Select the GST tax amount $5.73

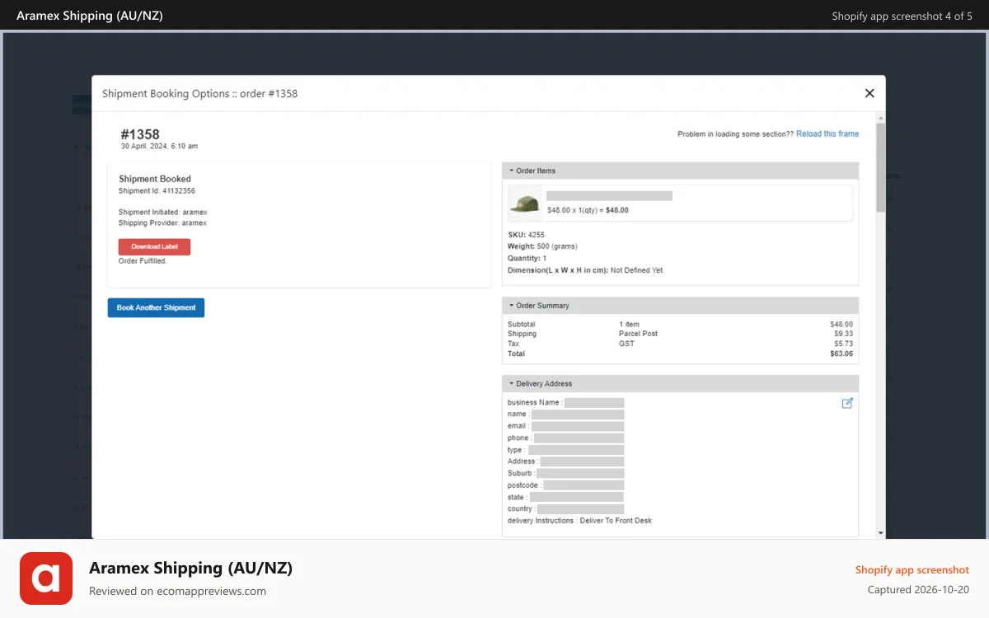click(x=843, y=344)
